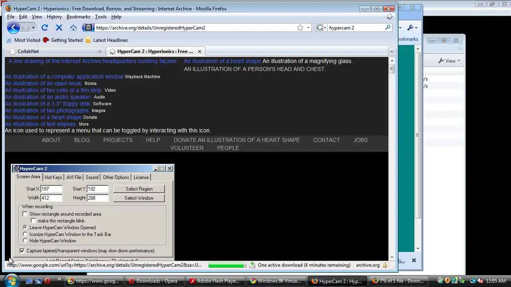This screenshot has height=287, width=511.
Task: Close the HyperCam 2 Firefox tab
Action: (199, 51)
